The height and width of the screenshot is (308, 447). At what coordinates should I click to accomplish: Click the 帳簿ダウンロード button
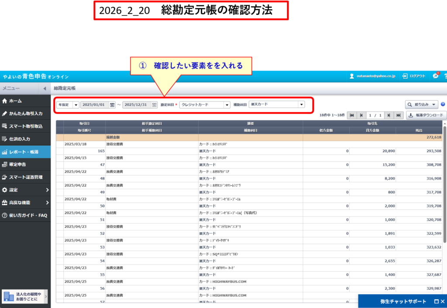click(426, 115)
